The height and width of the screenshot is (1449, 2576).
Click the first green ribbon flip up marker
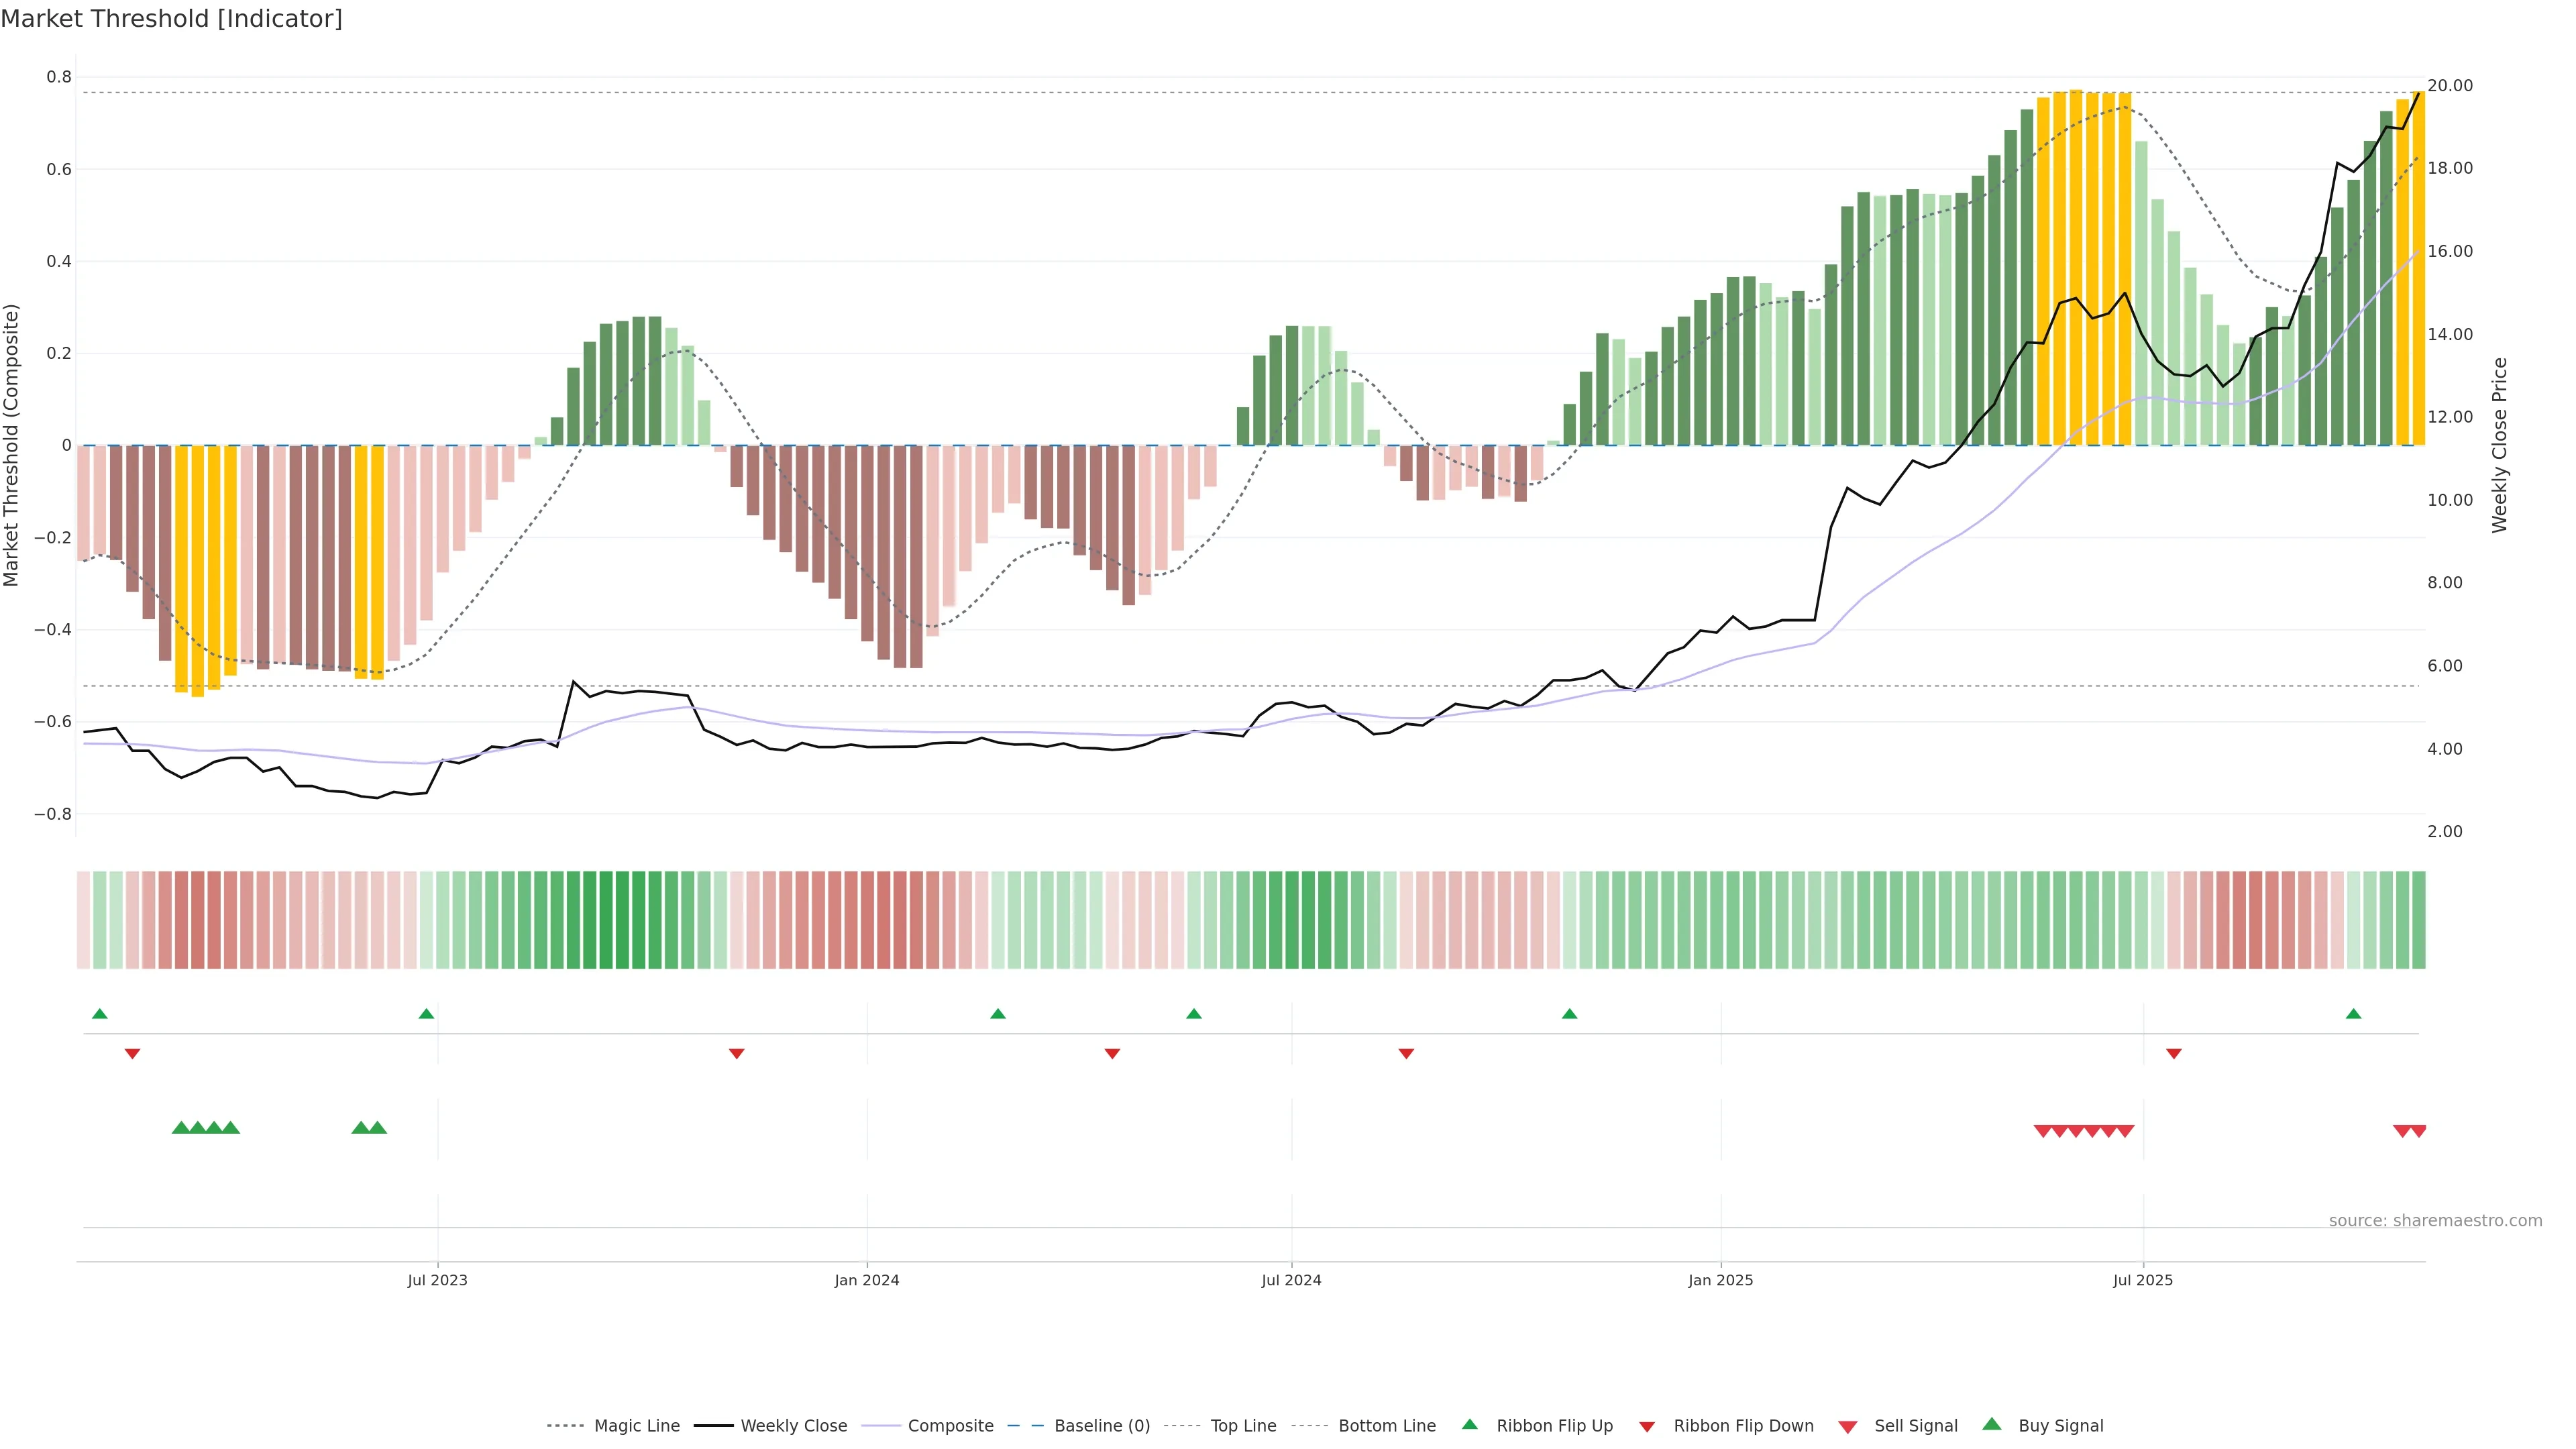tap(99, 1014)
